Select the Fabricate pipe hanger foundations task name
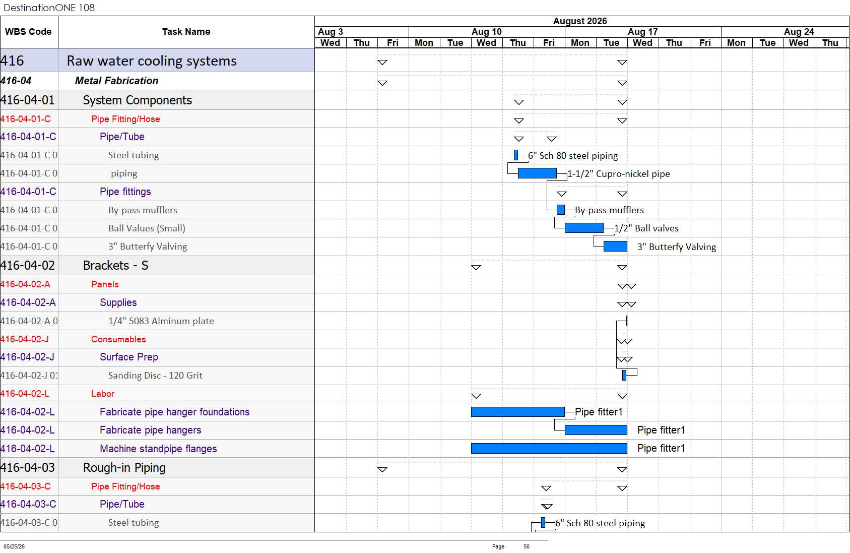This screenshot has width=850, height=553. (175, 412)
